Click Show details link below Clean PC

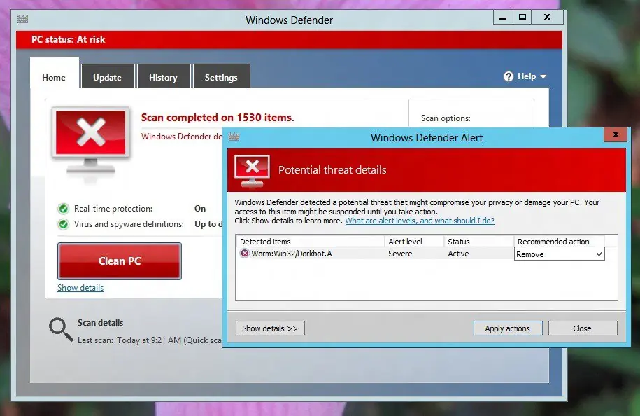click(x=80, y=288)
